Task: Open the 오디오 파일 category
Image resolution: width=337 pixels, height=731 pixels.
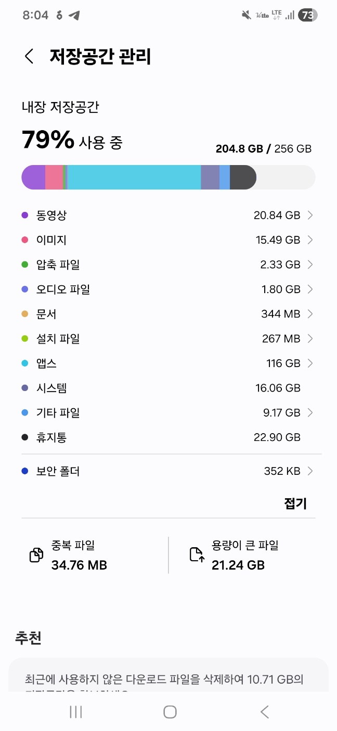Action: (x=168, y=289)
